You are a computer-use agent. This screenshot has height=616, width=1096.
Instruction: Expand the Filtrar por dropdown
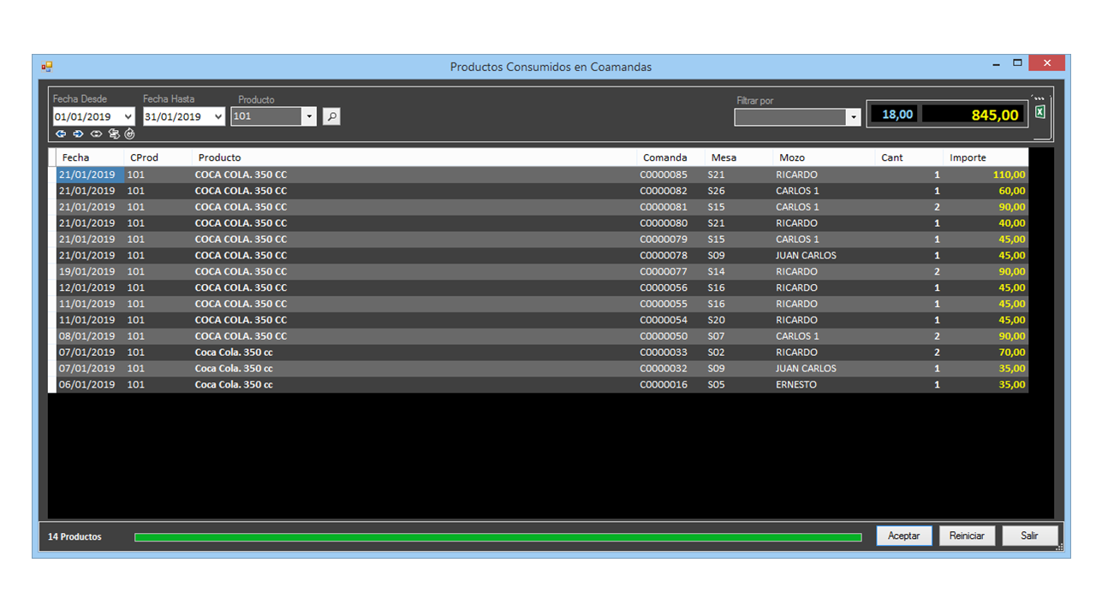853,117
